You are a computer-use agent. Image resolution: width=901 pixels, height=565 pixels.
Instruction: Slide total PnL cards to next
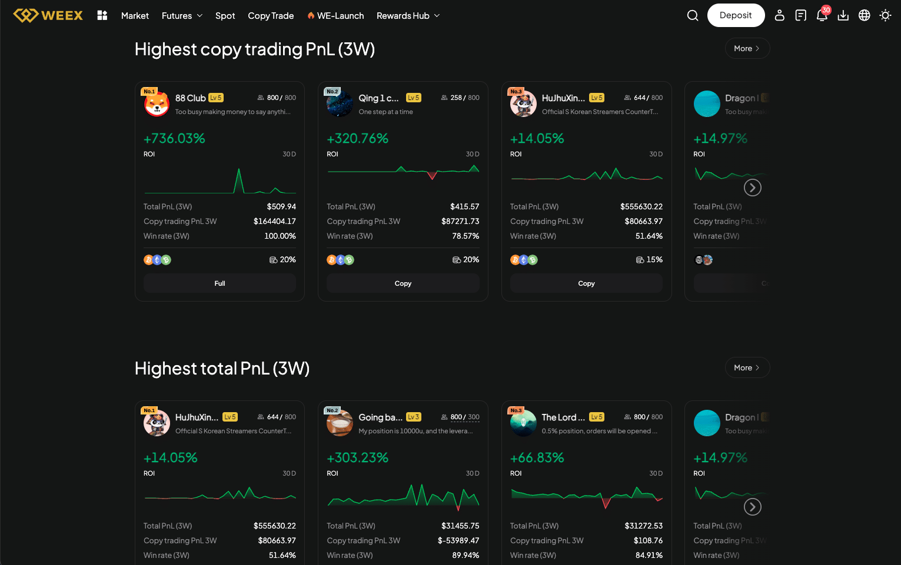point(753,507)
